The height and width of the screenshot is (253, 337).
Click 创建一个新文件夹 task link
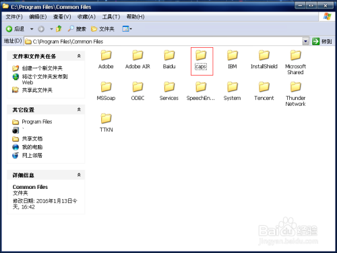coord(42,68)
